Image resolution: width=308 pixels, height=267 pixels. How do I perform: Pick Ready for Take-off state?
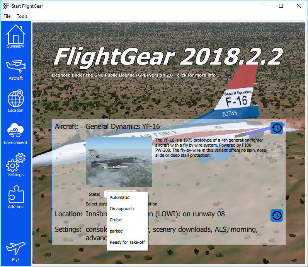(127, 242)
